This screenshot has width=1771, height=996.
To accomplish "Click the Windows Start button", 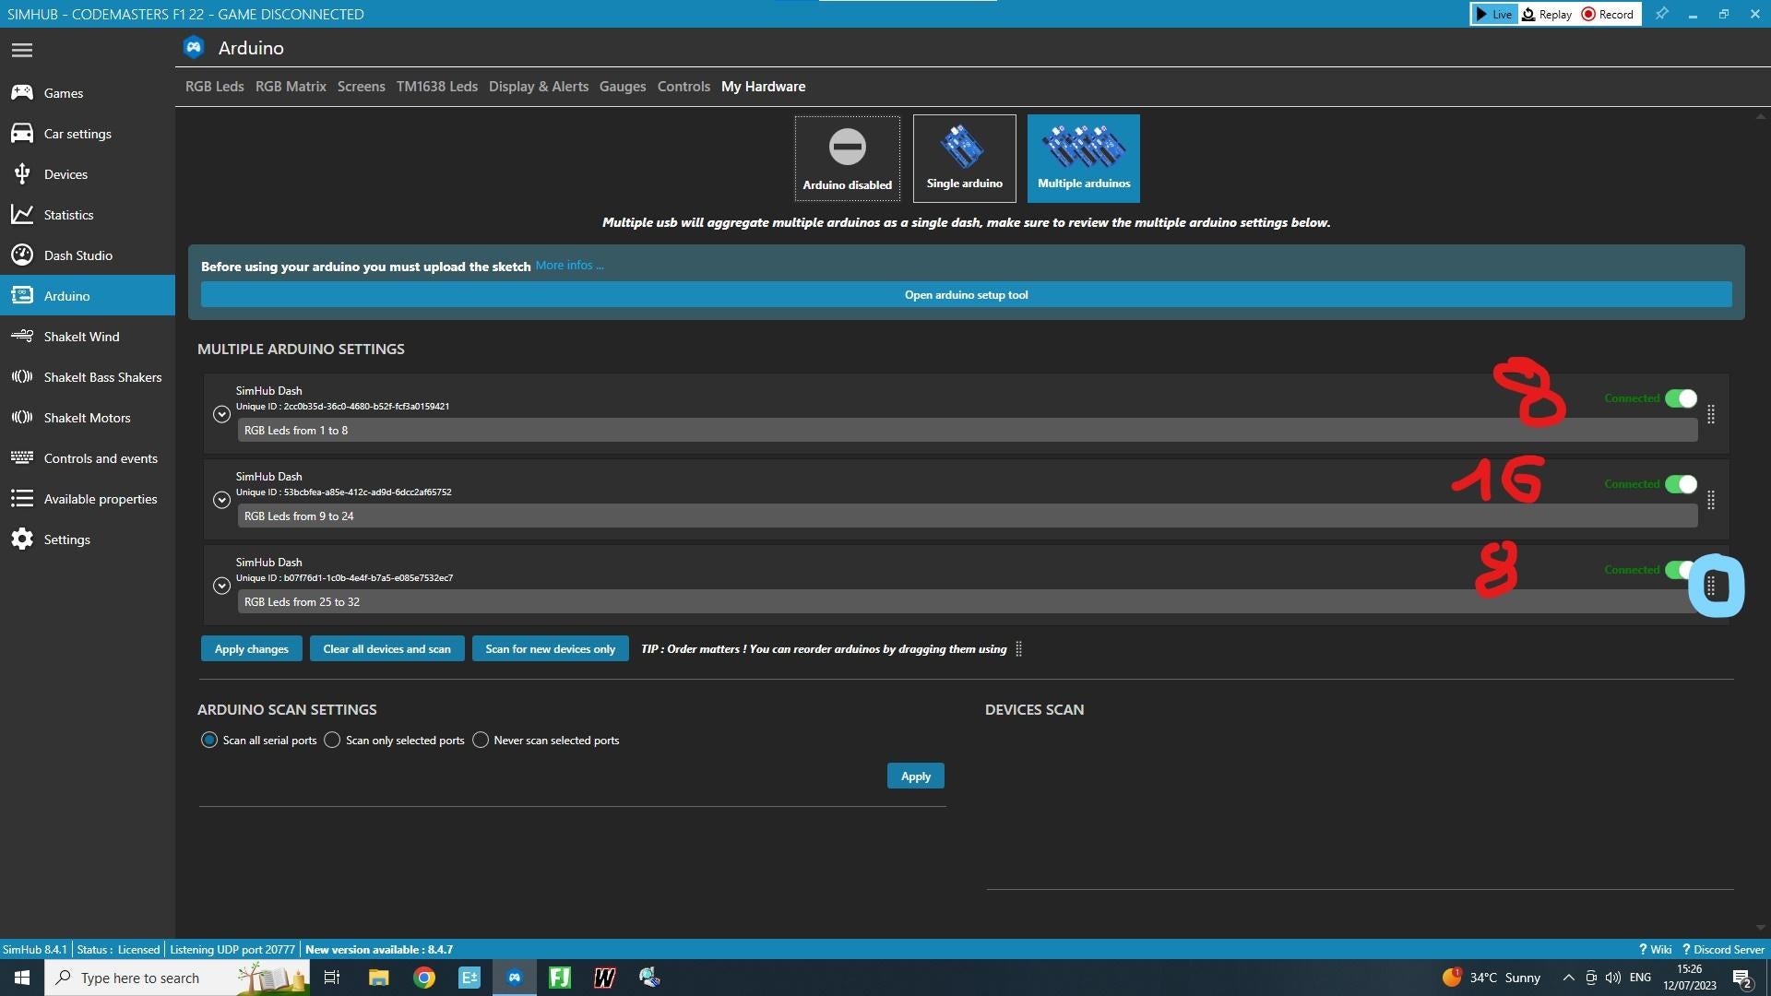I will (x=22, y=978).
